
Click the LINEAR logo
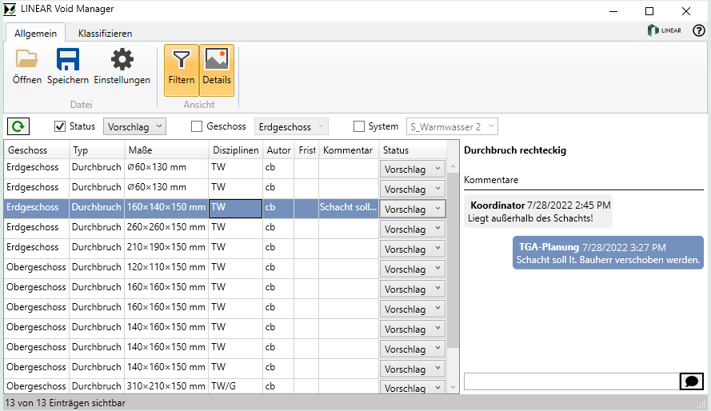pyautogui.click(x=665, y=30)
